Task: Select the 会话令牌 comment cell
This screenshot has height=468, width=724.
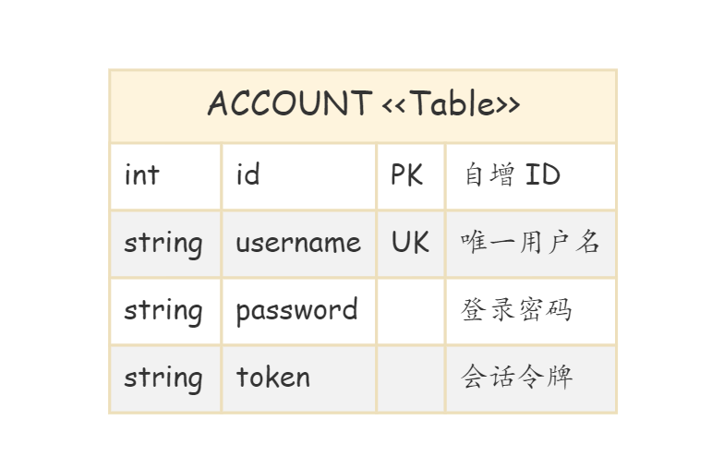Action: [531, 378]
